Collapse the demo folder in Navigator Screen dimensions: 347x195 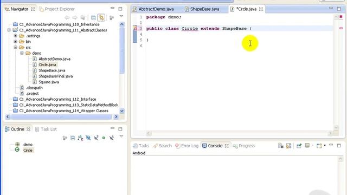[22, 53]
